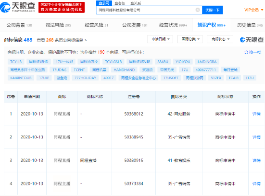
Task: Click the 17U一旅游 trademark tag
Action: click(64, 62)
